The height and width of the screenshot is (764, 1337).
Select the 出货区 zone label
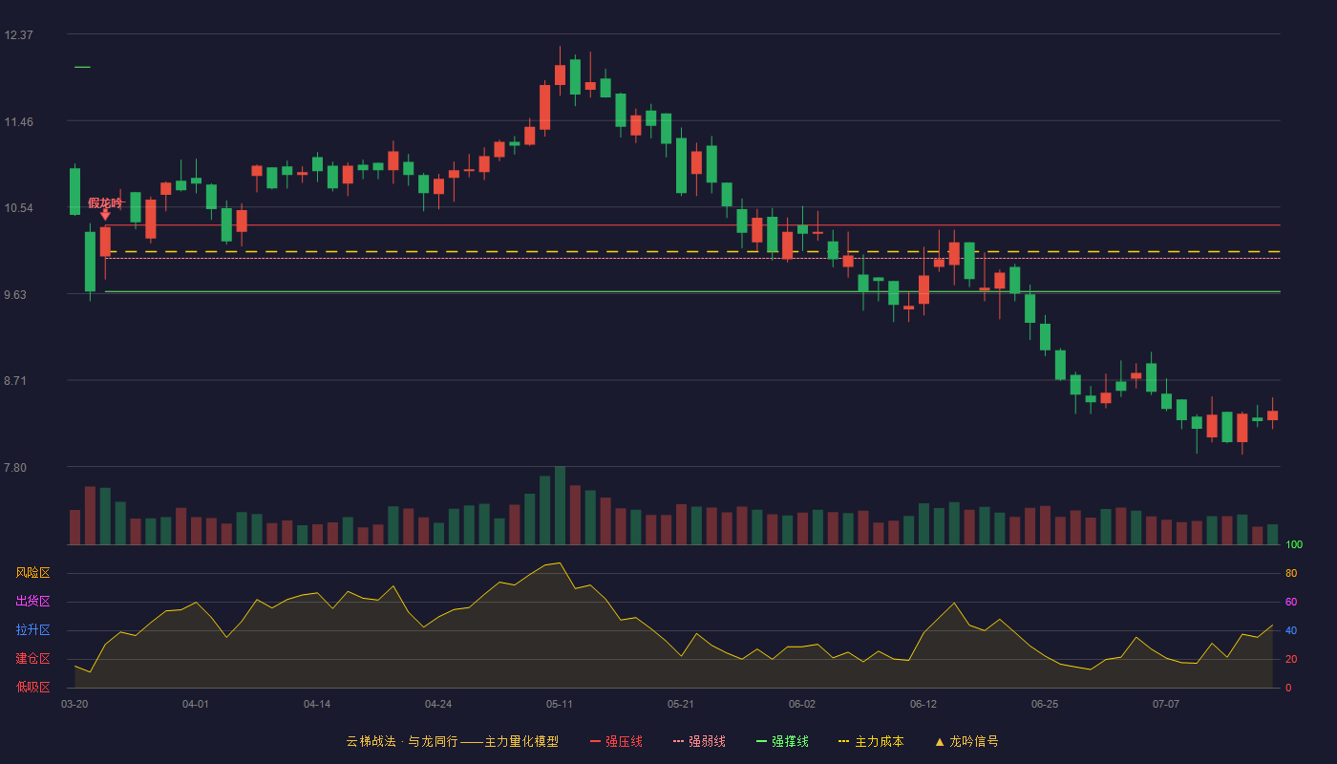click(32, 602)
